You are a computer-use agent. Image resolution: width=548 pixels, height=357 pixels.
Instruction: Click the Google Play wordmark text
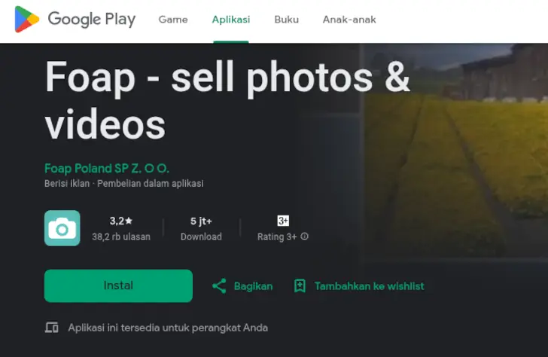pos(92,20)
